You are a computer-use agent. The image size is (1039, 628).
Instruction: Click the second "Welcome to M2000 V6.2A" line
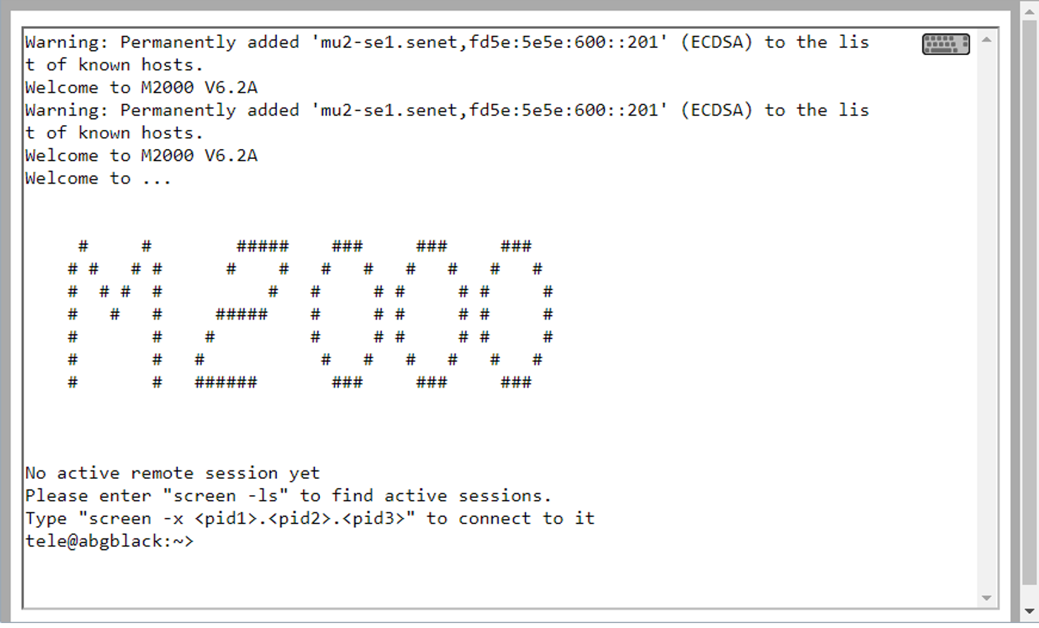(x=141, y=155)
